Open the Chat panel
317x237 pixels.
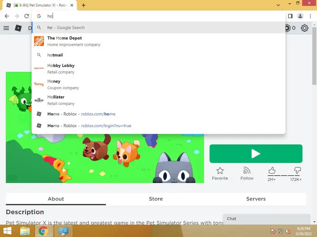[267, 219]
